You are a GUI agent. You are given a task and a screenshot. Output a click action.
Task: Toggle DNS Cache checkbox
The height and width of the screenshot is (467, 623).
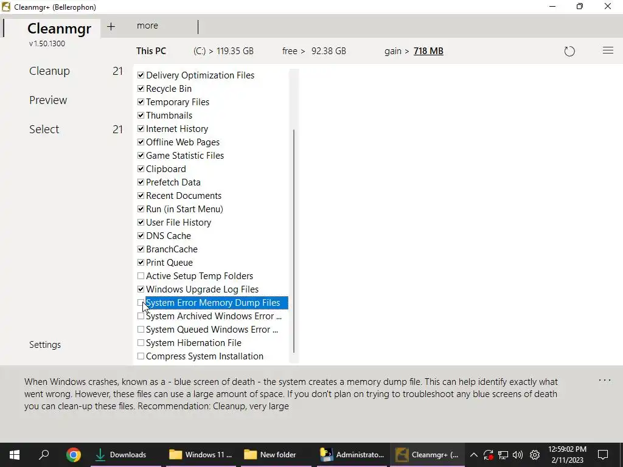141,235
